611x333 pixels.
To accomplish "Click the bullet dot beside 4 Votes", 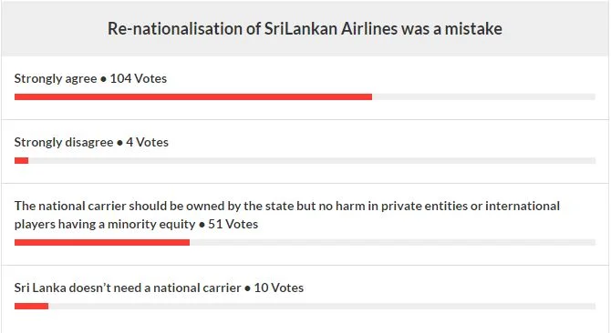I will (119, 143).
